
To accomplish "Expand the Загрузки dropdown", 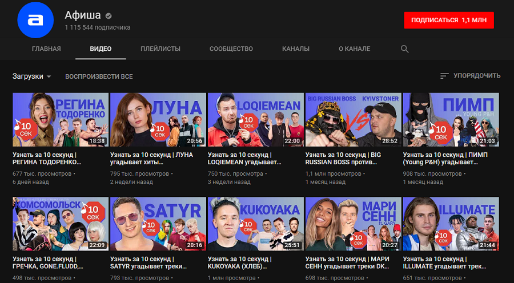I will 32,76.
